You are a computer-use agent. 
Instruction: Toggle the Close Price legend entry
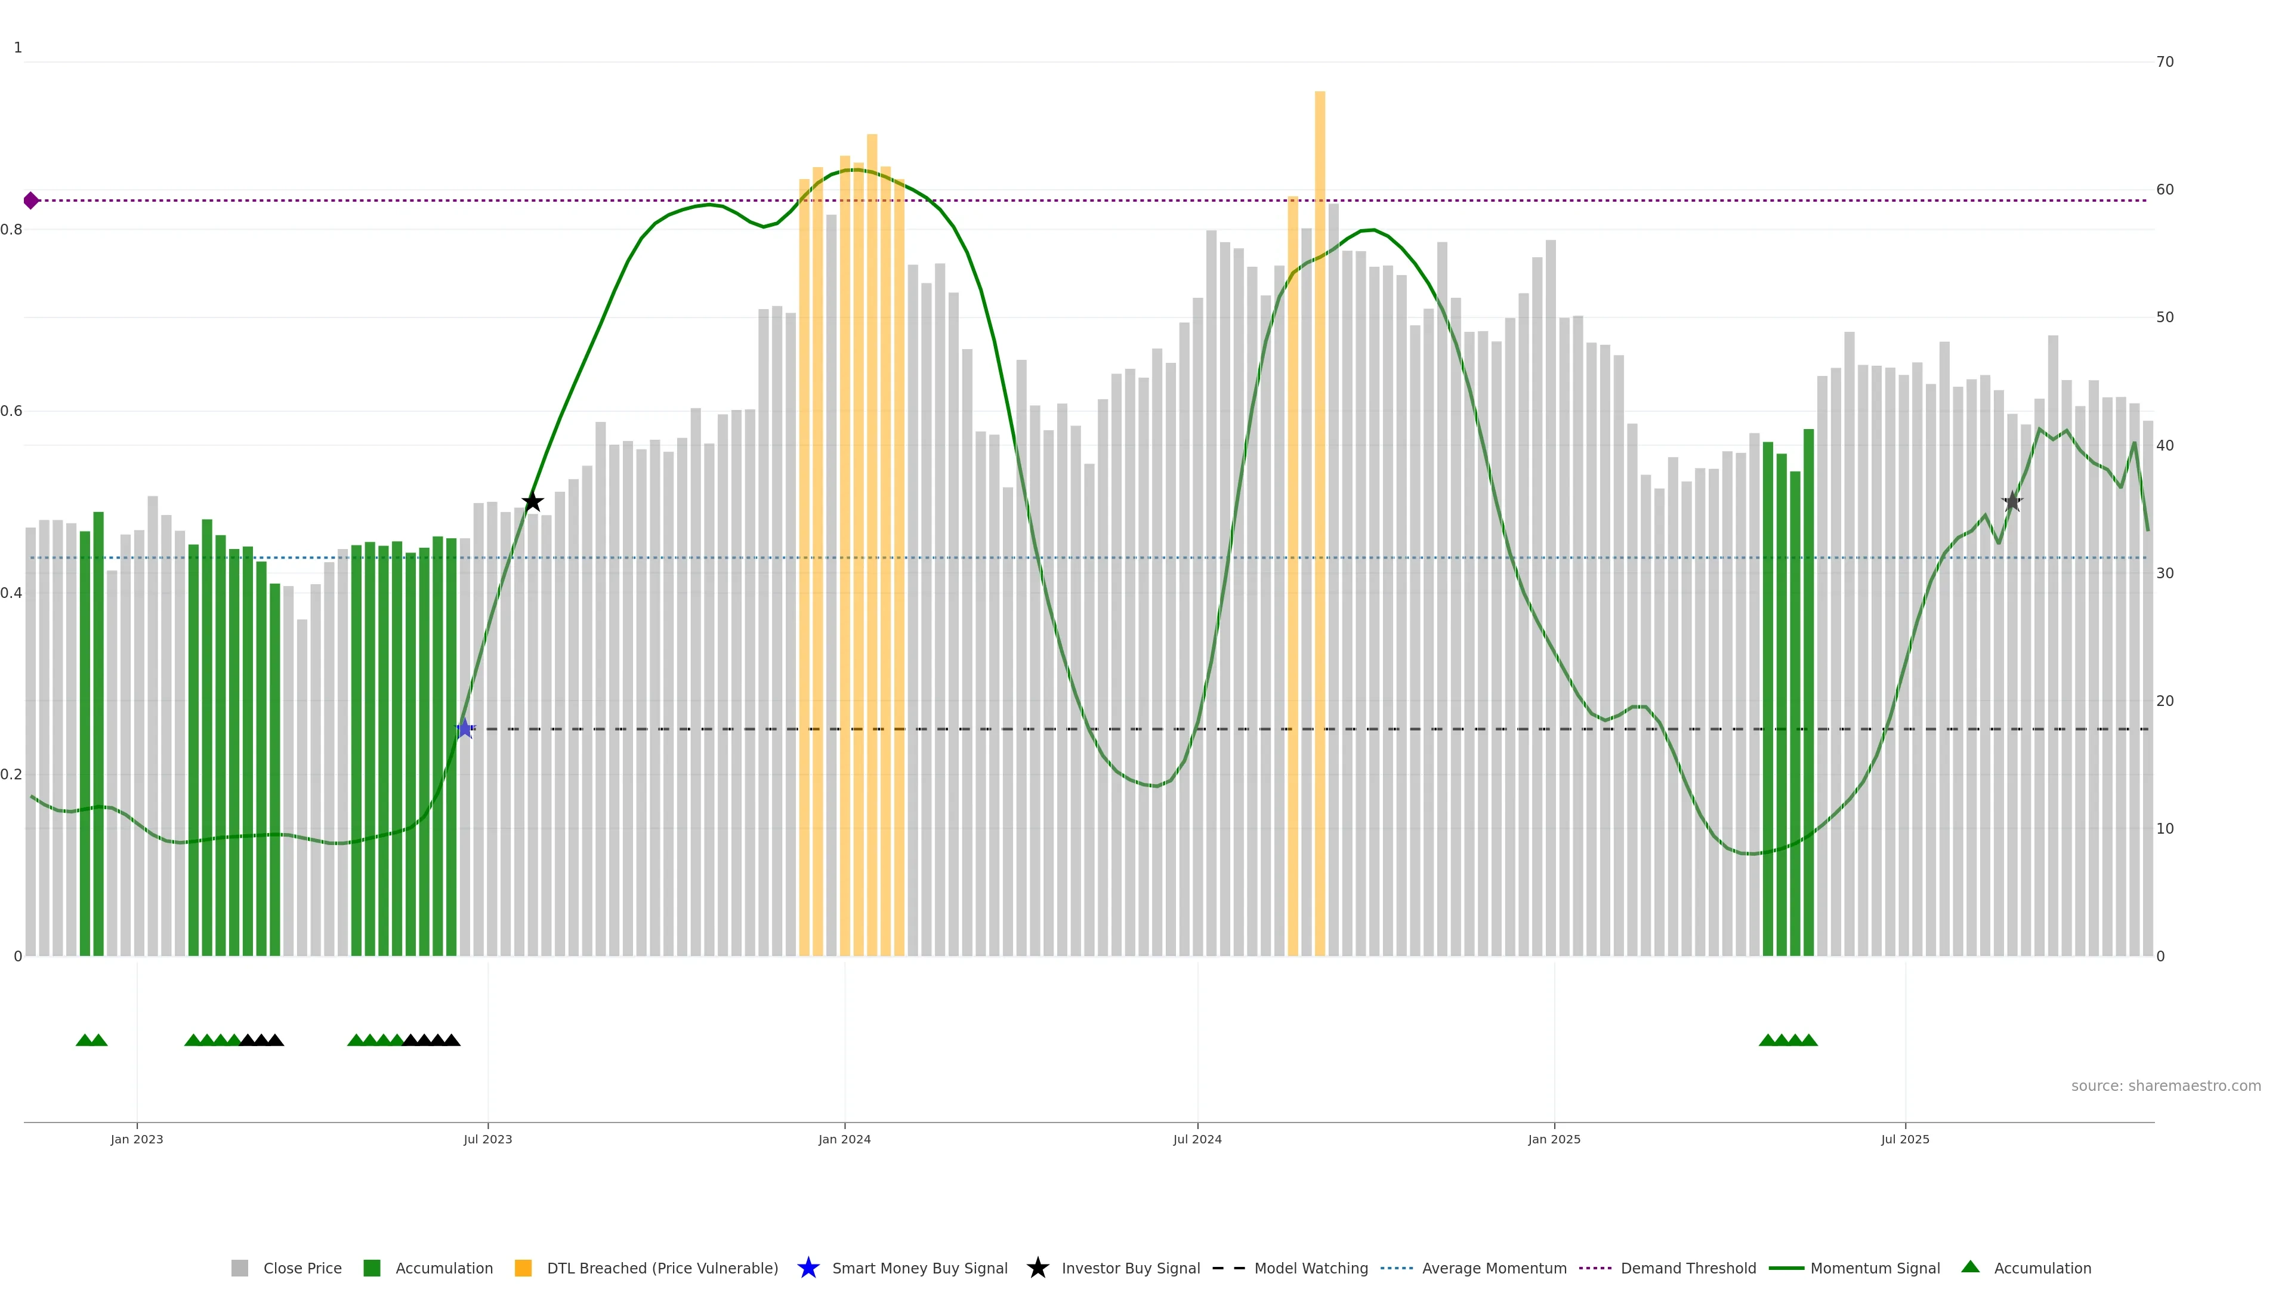click(x=301, y=1268)
